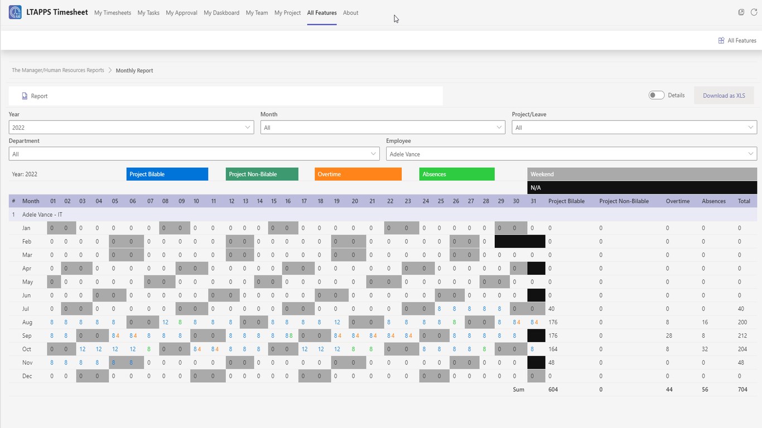The height and width of the screenshot is (428, 762).
Task: Click the Sep month row label
Action: [x=27, y=335]
